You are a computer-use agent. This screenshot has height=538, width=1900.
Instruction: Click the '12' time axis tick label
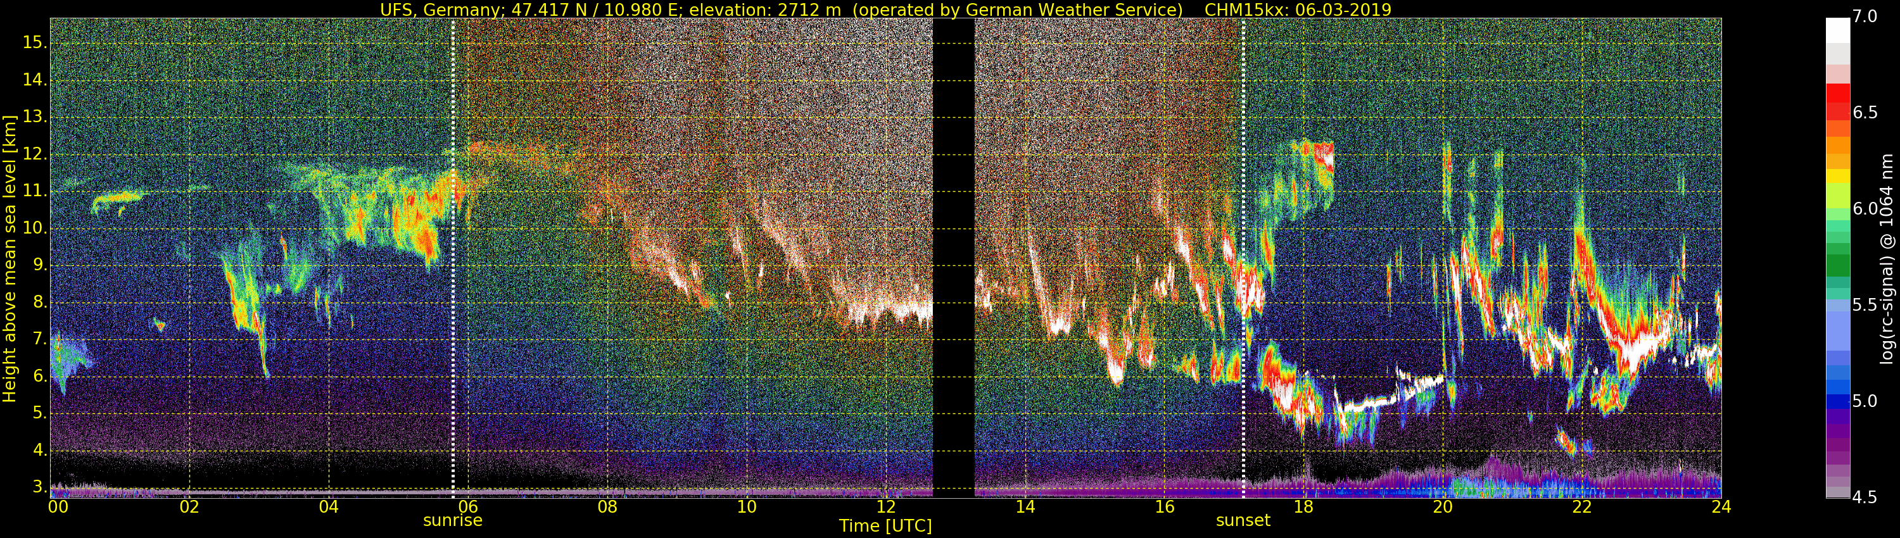pyautogui.click(x=886, y=507)
